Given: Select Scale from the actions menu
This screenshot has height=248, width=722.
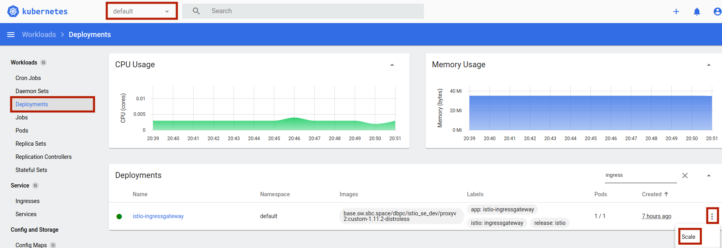Looking at the screenshot, I should [x=688, y=237].
